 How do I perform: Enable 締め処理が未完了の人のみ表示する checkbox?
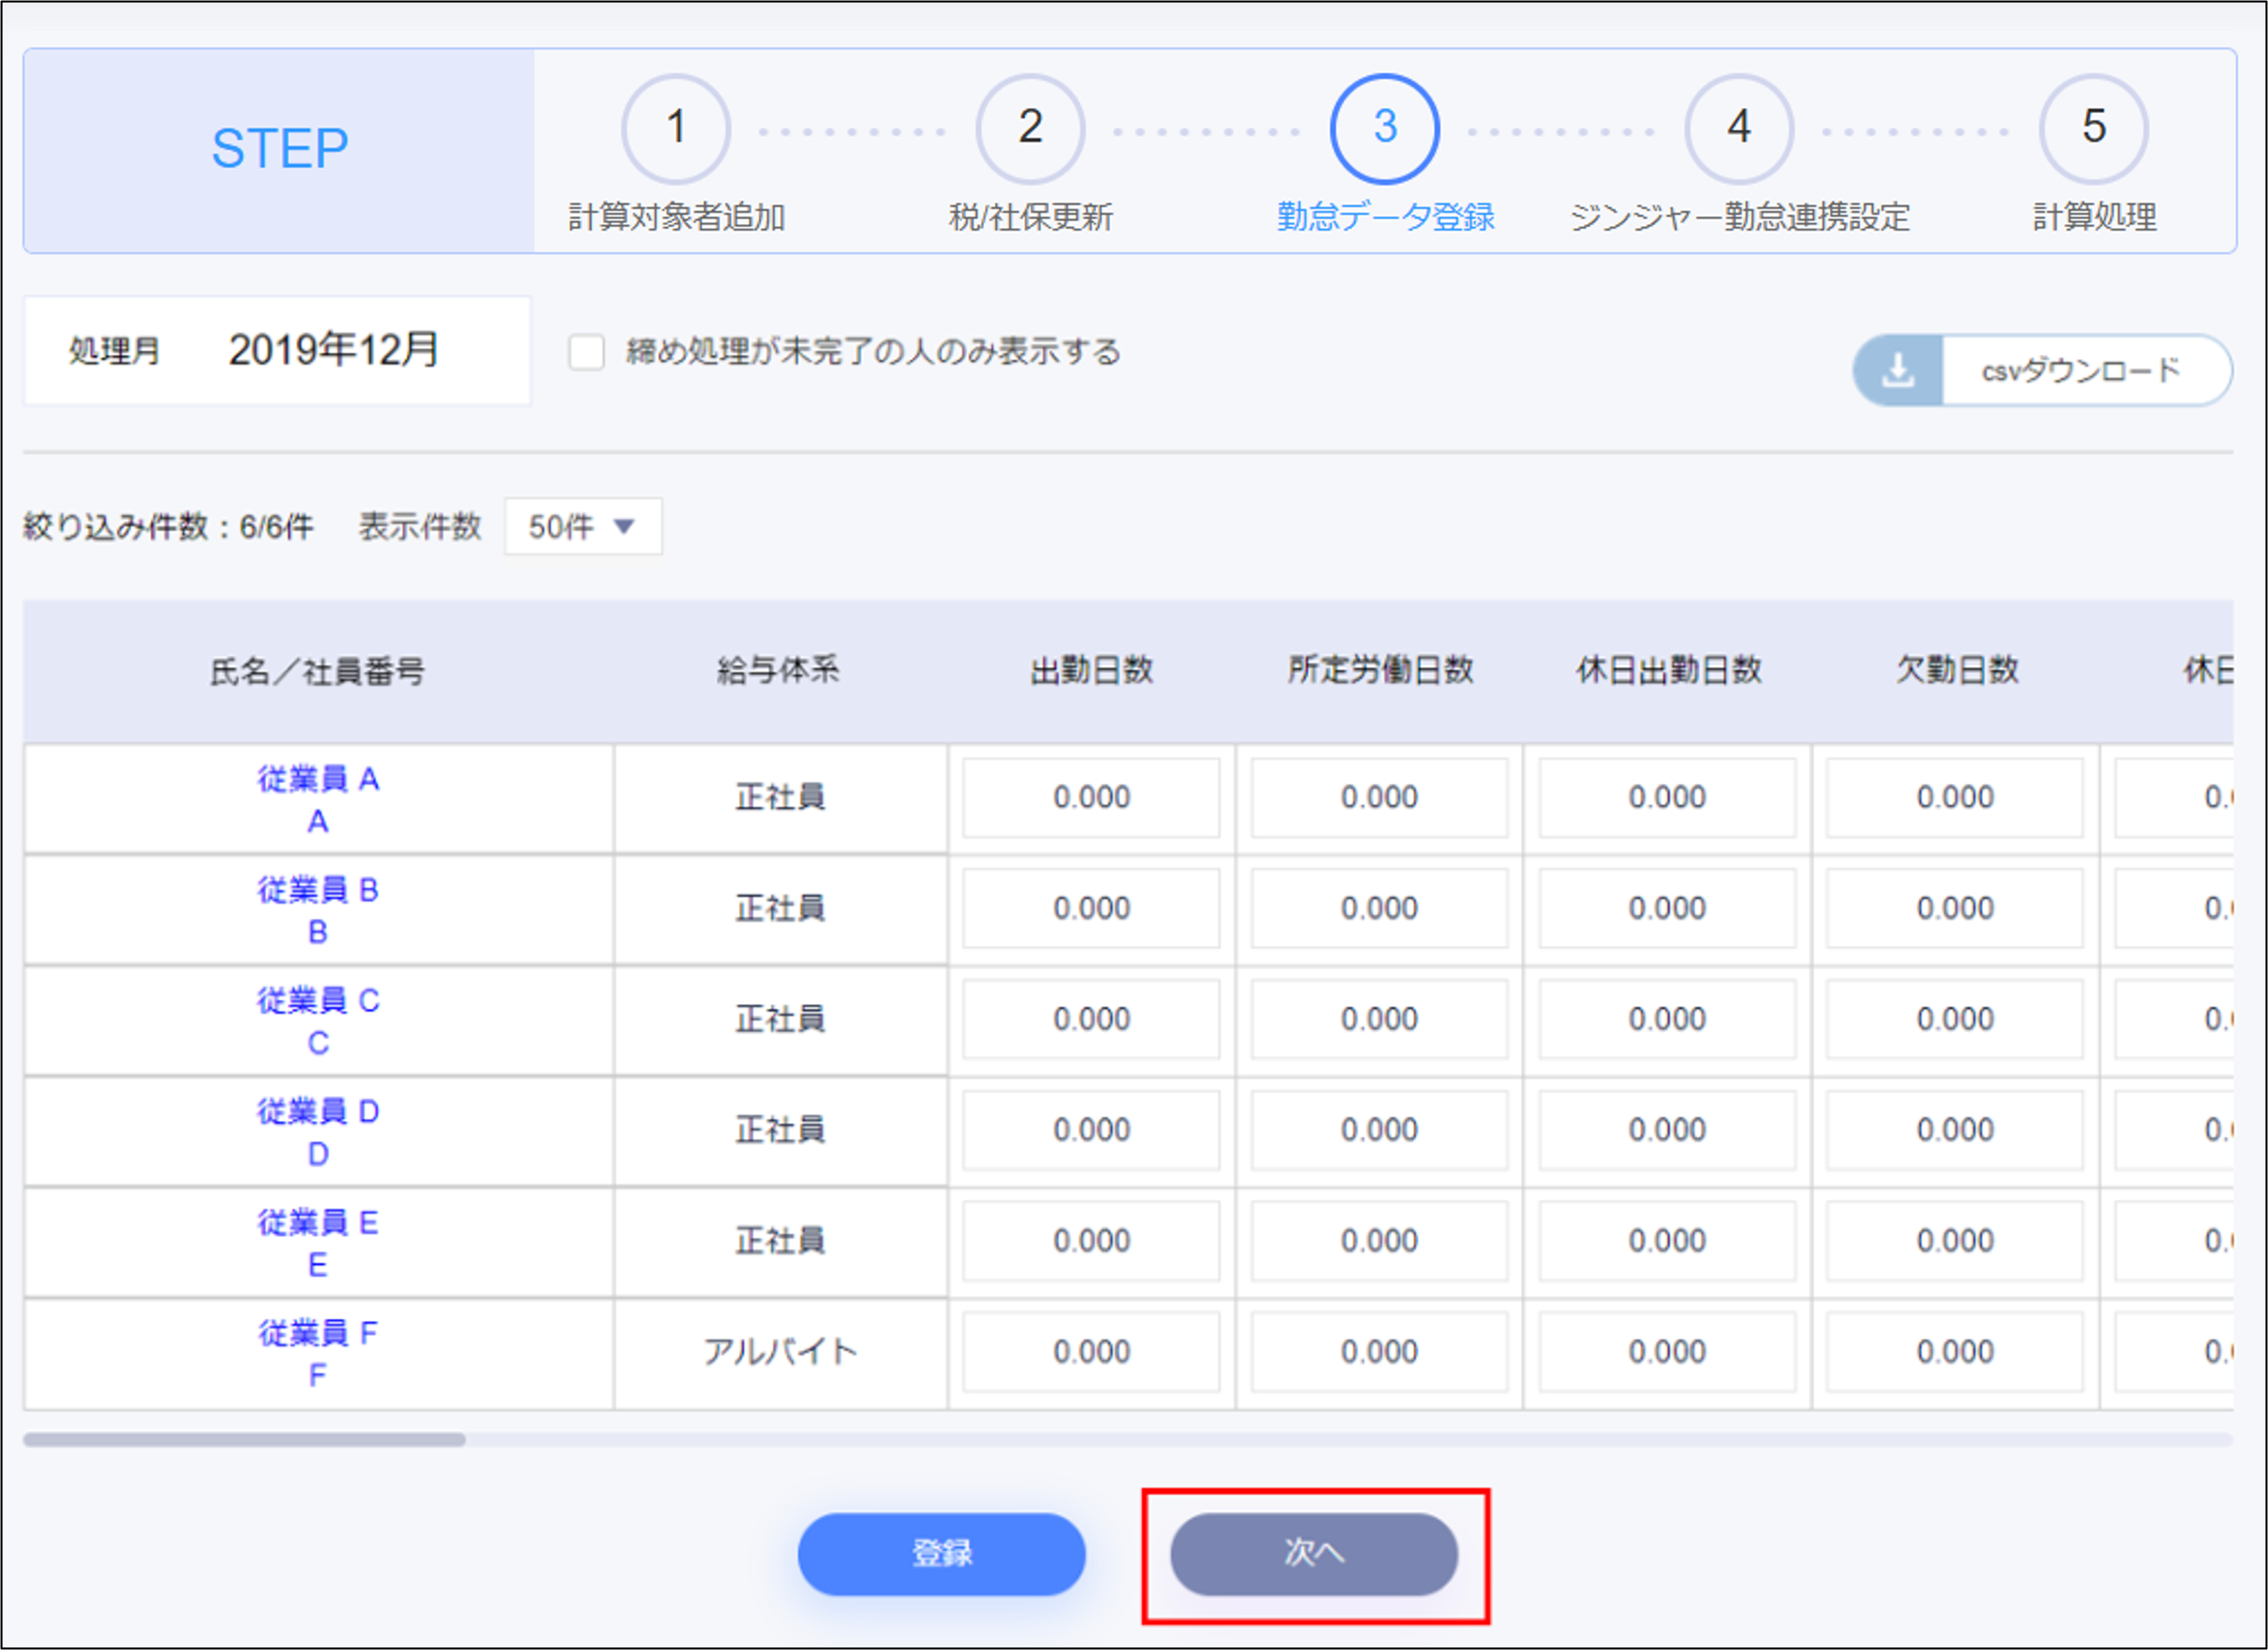point(586,352)
